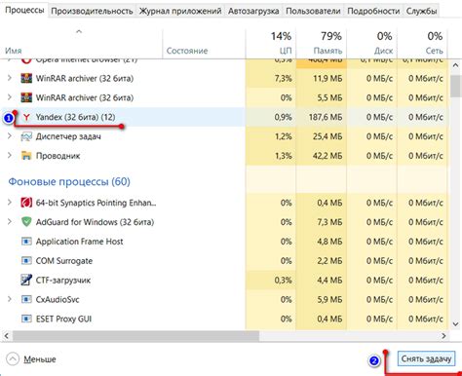Select the Диспетчер задач process name
The width and height of the screenshot is (462, 376).
point(68,136)
